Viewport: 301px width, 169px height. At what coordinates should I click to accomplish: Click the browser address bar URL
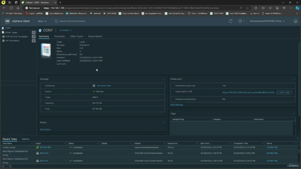coord(131,8)
